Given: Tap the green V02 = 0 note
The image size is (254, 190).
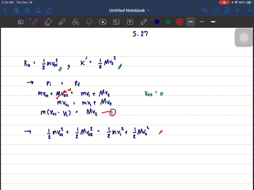Looking at the screenshot, I should (x=154, y=93).
